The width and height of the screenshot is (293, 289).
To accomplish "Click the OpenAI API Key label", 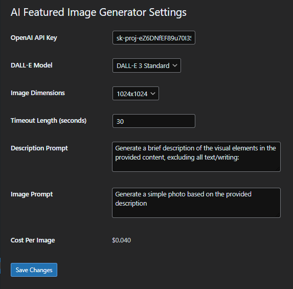I will pos(34,38).
